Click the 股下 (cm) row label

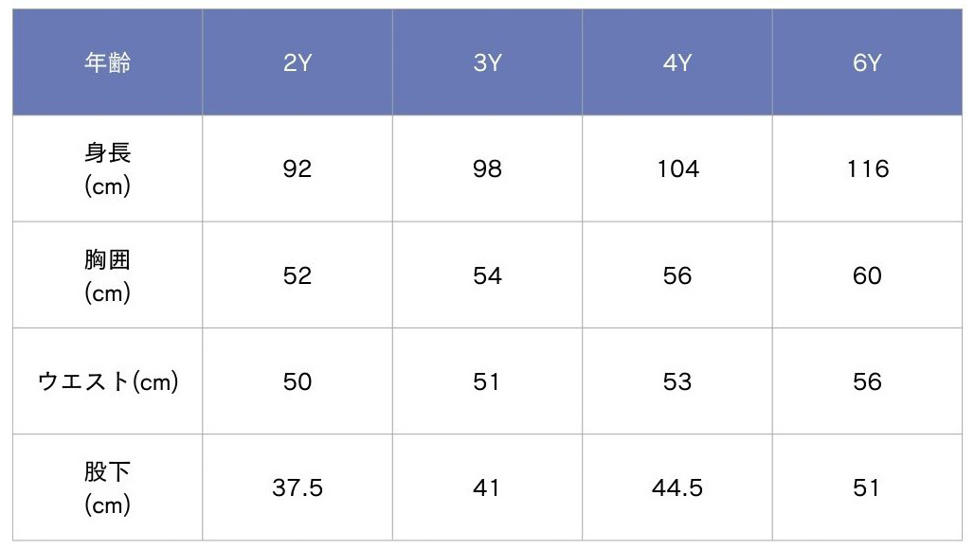107,487
